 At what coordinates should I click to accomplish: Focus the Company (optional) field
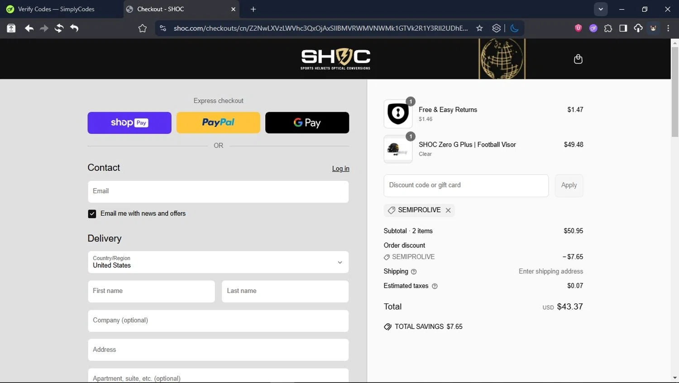[218, 321]
